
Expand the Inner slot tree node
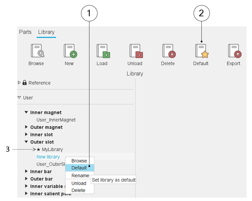(x=26, y=135)
